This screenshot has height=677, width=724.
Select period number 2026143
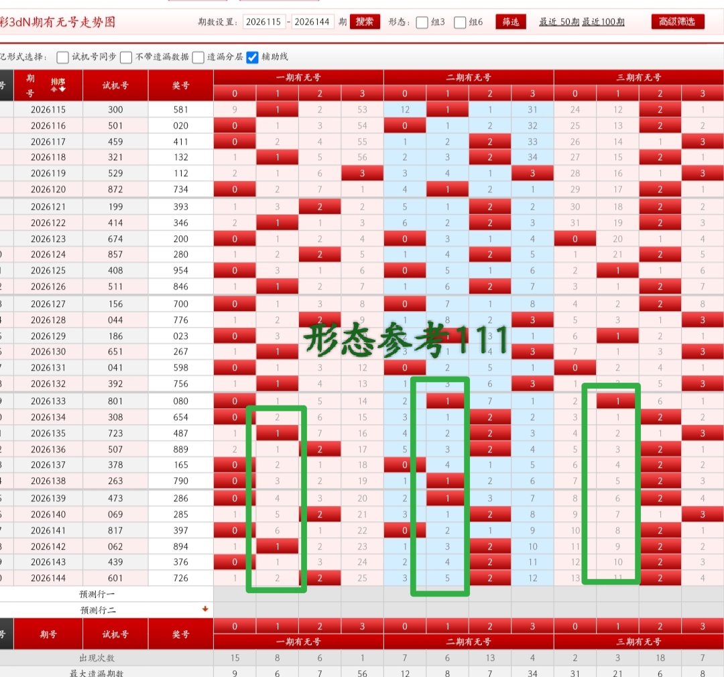tap(48, 562)
